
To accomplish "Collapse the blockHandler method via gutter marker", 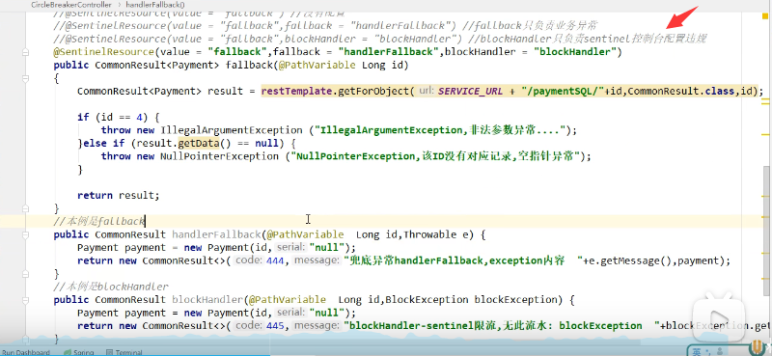I will point(25,300).
